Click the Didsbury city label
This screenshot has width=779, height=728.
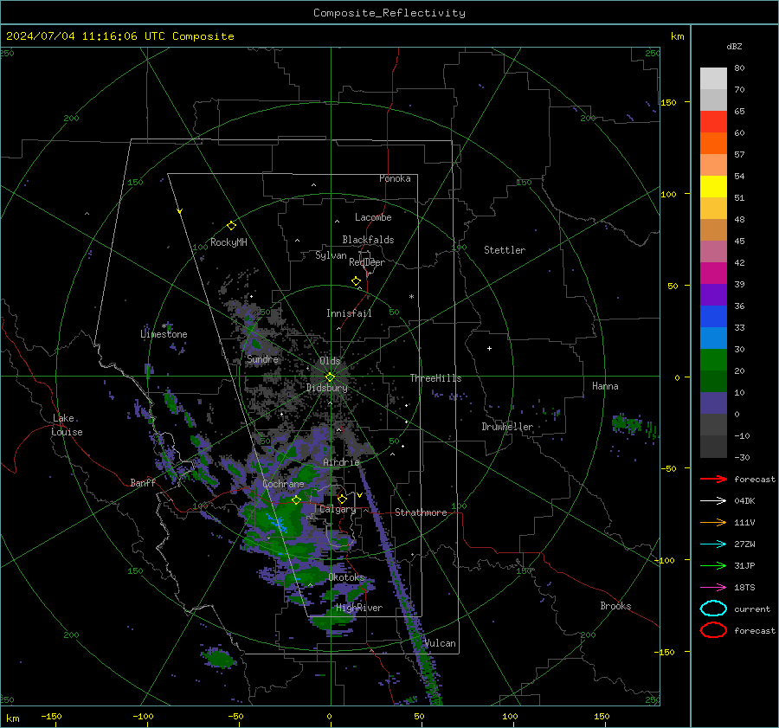click(327, 388)
